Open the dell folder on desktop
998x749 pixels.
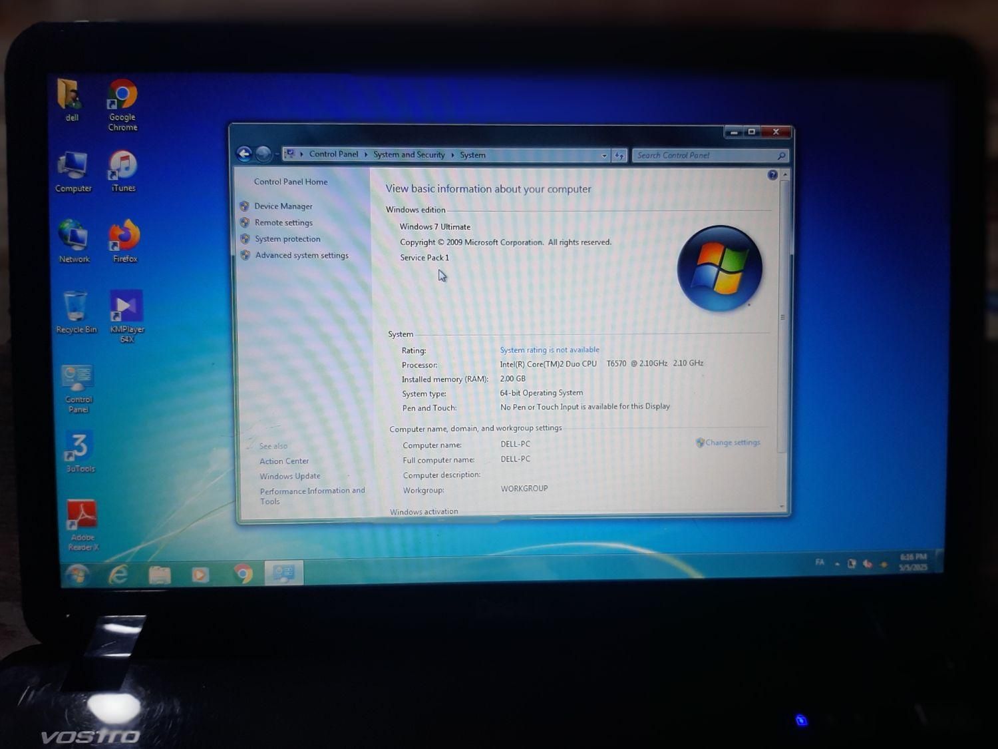(71, 100)
